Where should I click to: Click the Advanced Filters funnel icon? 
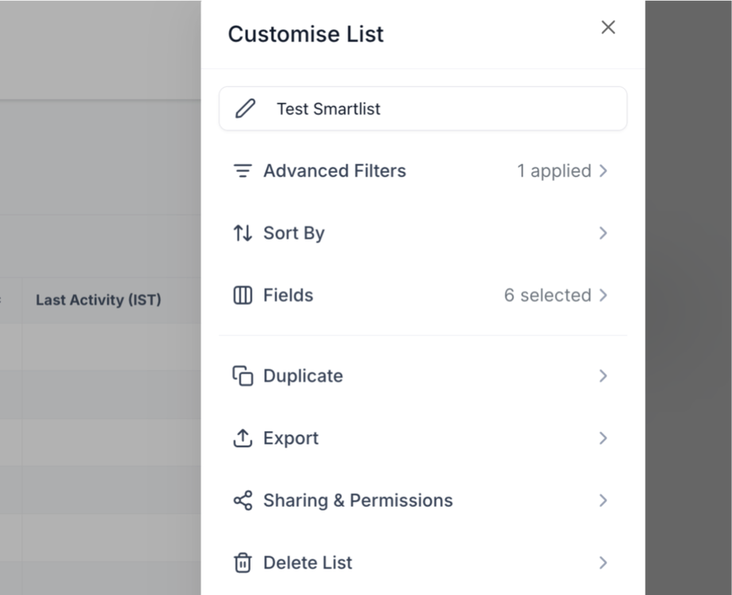(243, 171)
